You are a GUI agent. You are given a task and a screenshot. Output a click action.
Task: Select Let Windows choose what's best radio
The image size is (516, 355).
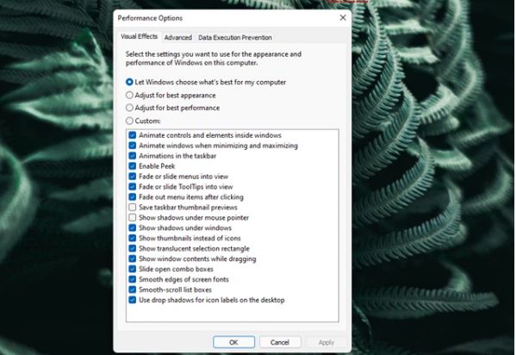pyautogui.click(x=129, y=83)
